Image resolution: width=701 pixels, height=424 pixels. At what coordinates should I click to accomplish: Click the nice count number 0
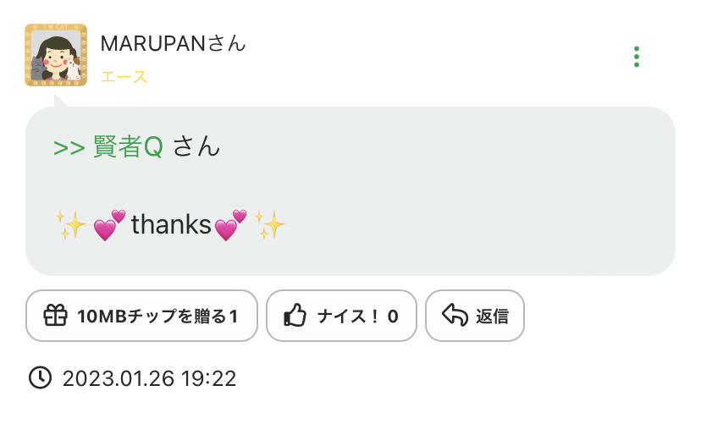point(393,317)
